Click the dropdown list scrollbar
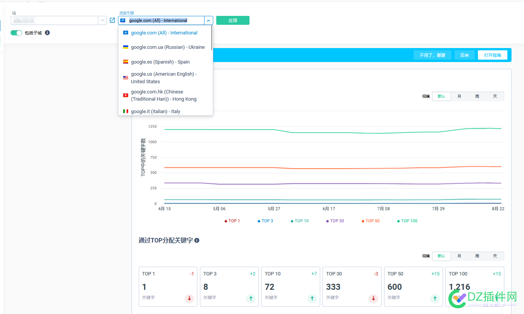Image resolution: width=524 pixels, height=314 pixels. pos(212,38)
